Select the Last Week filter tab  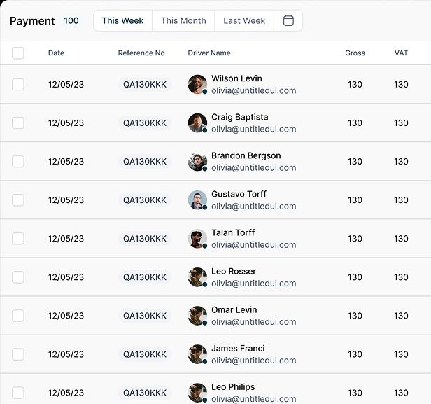(244, 21)
